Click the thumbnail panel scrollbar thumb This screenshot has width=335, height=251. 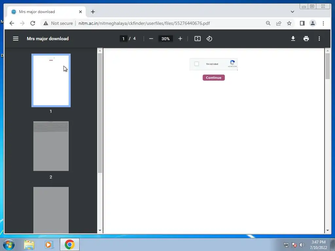point(100,113)
